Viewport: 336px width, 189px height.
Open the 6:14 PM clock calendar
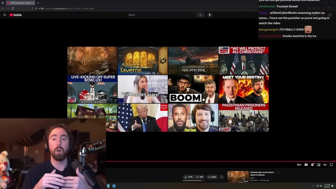click(x=327, y=186)
